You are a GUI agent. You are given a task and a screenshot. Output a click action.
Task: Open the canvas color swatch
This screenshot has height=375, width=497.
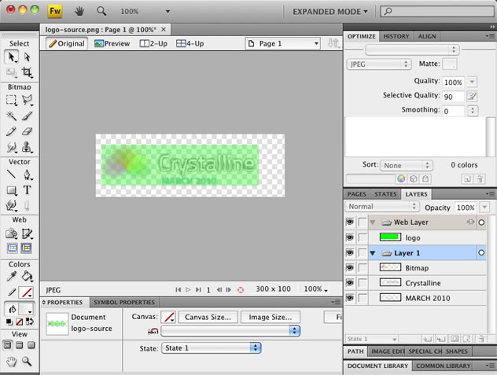[168, 317]
